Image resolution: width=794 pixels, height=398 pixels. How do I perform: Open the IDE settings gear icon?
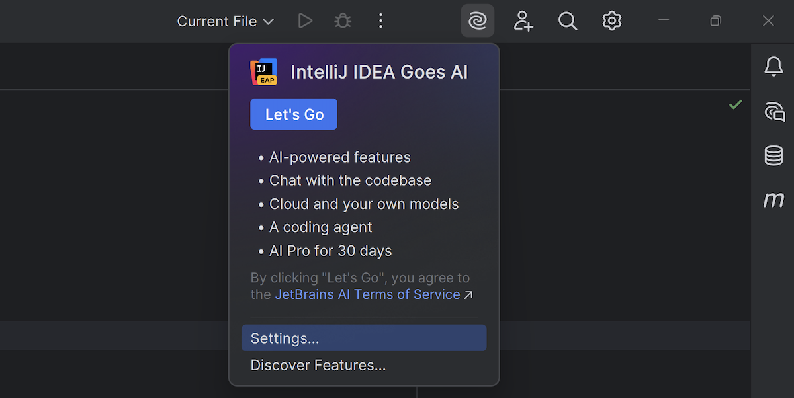click(x=612, y=21)
